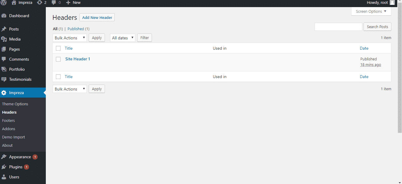Click the Users icon in sidebar
402x184 pixels.
4,177
